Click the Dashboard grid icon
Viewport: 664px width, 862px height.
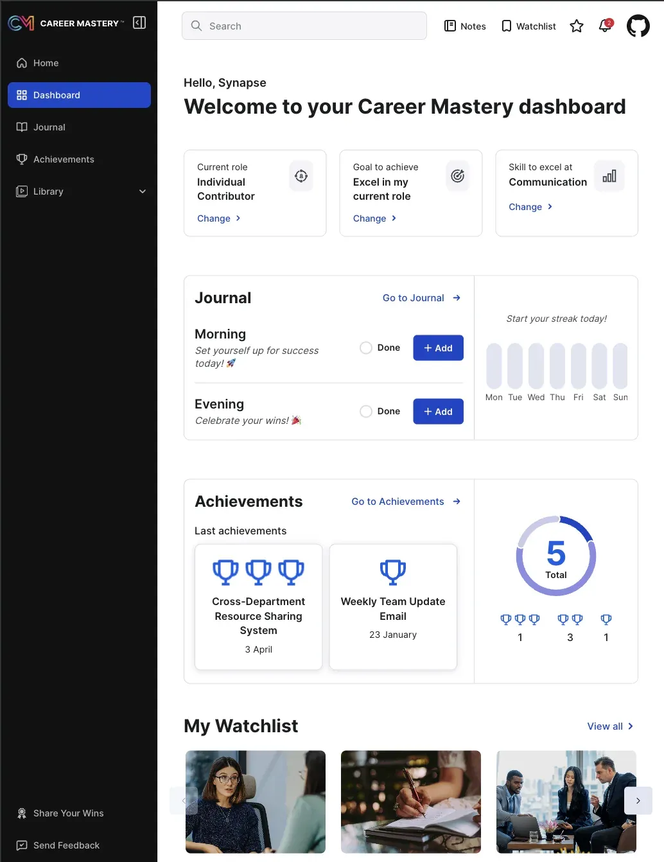pyautogui.click(x=22, y=95)
